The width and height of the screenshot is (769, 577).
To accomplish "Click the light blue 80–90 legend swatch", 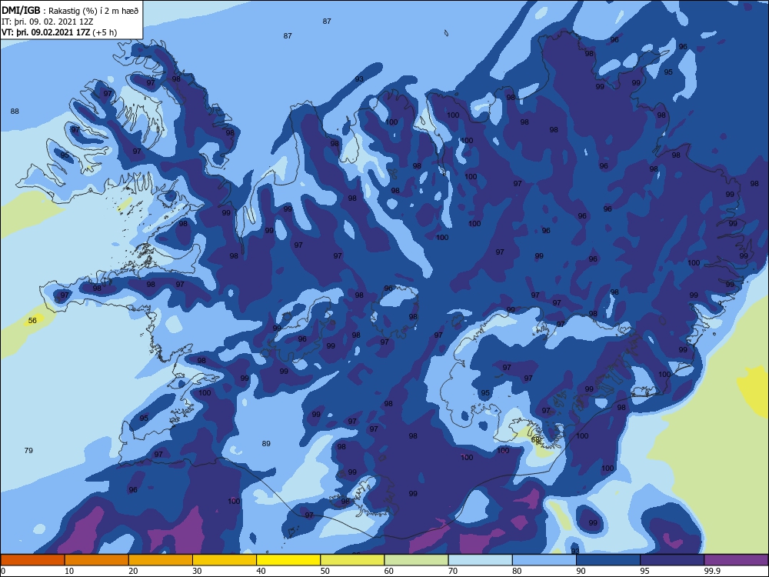I will pyautogui.click(x=544, y=560).
